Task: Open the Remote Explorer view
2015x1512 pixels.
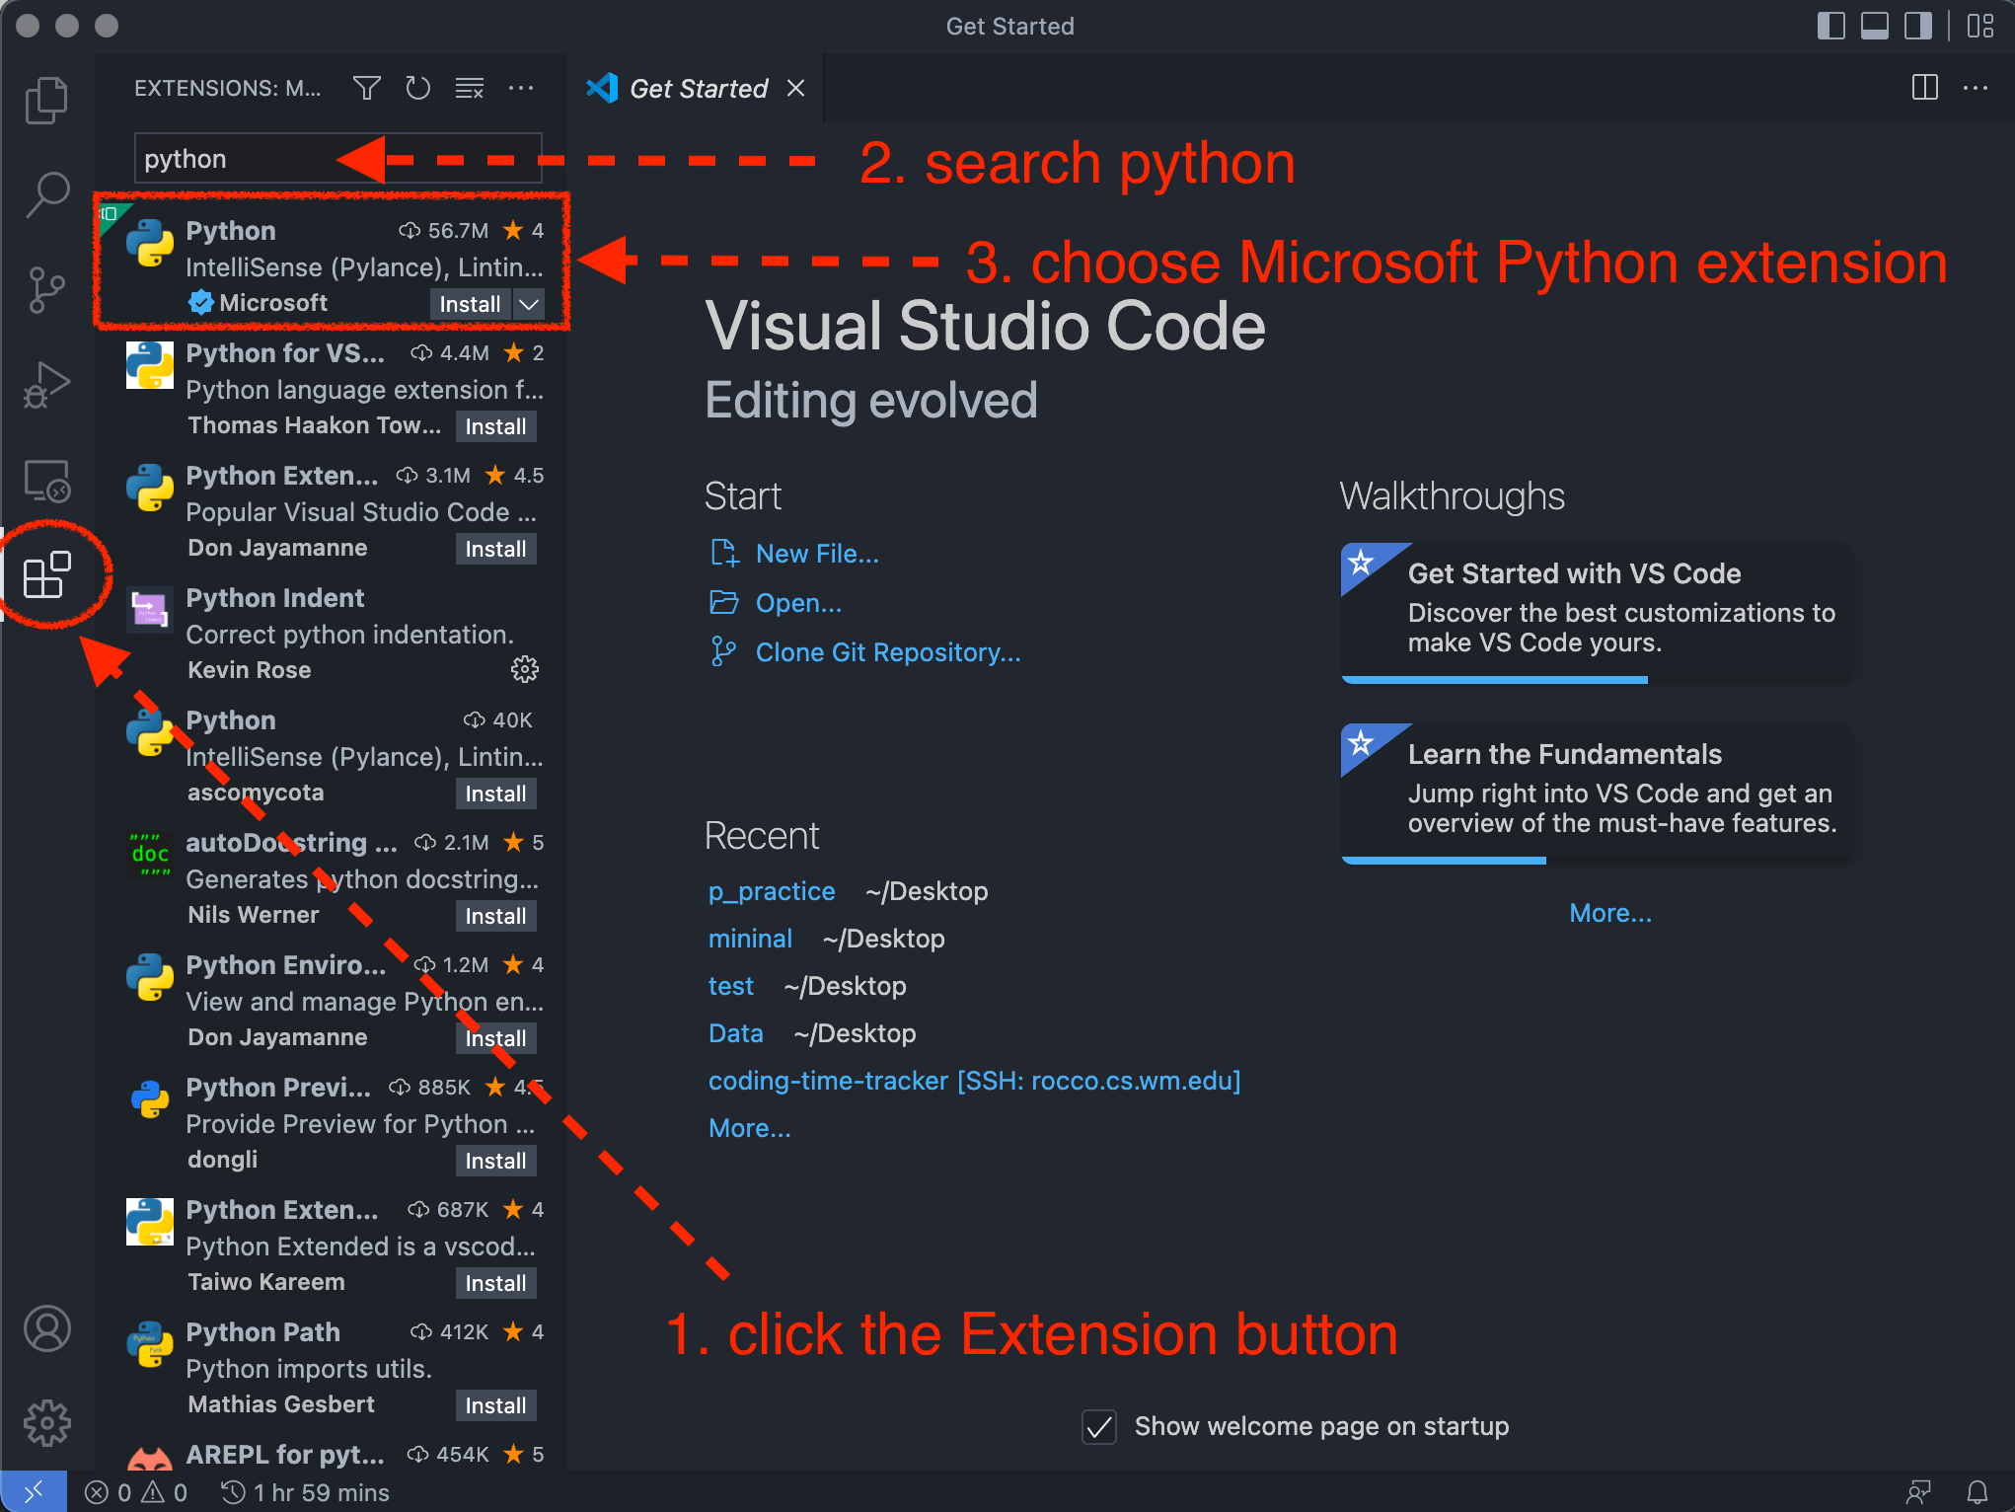Action: click(46, 482)
